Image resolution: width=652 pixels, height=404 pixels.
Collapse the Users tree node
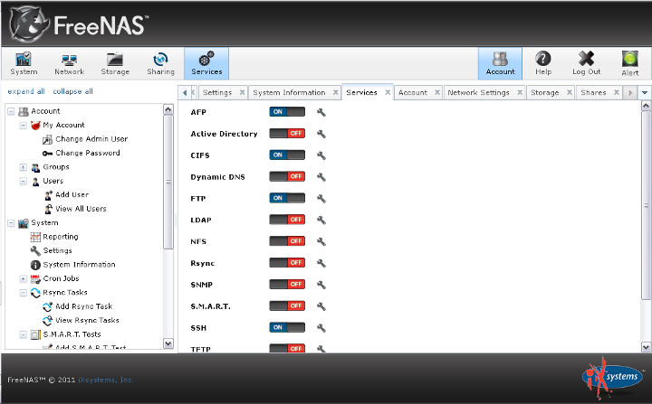[x=24, y=181]
